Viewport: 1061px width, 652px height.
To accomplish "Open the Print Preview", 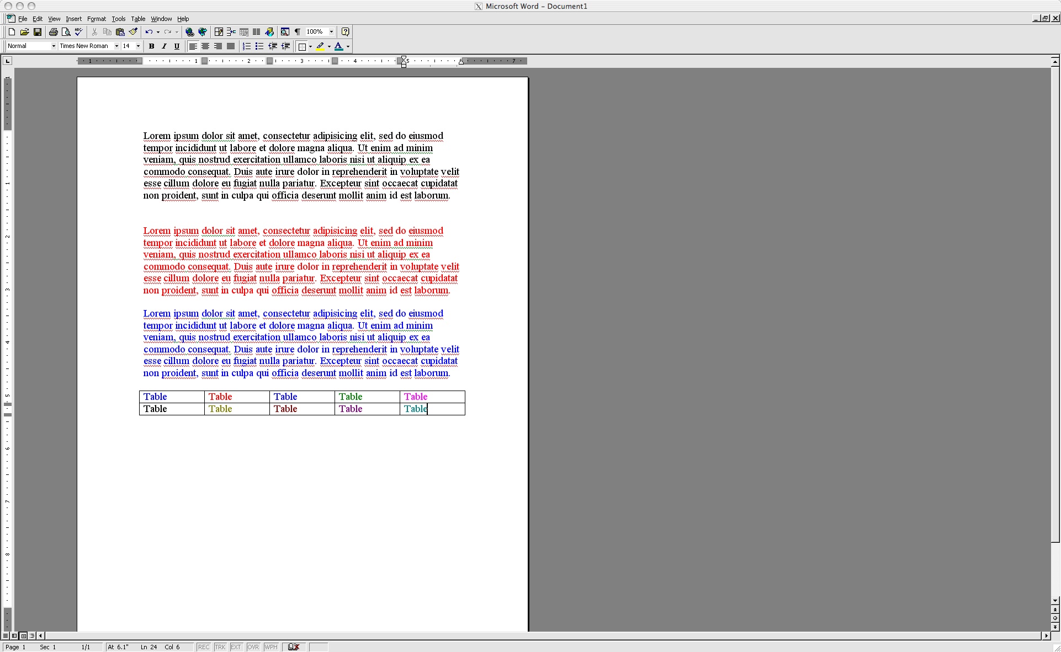I will [65, 32].
